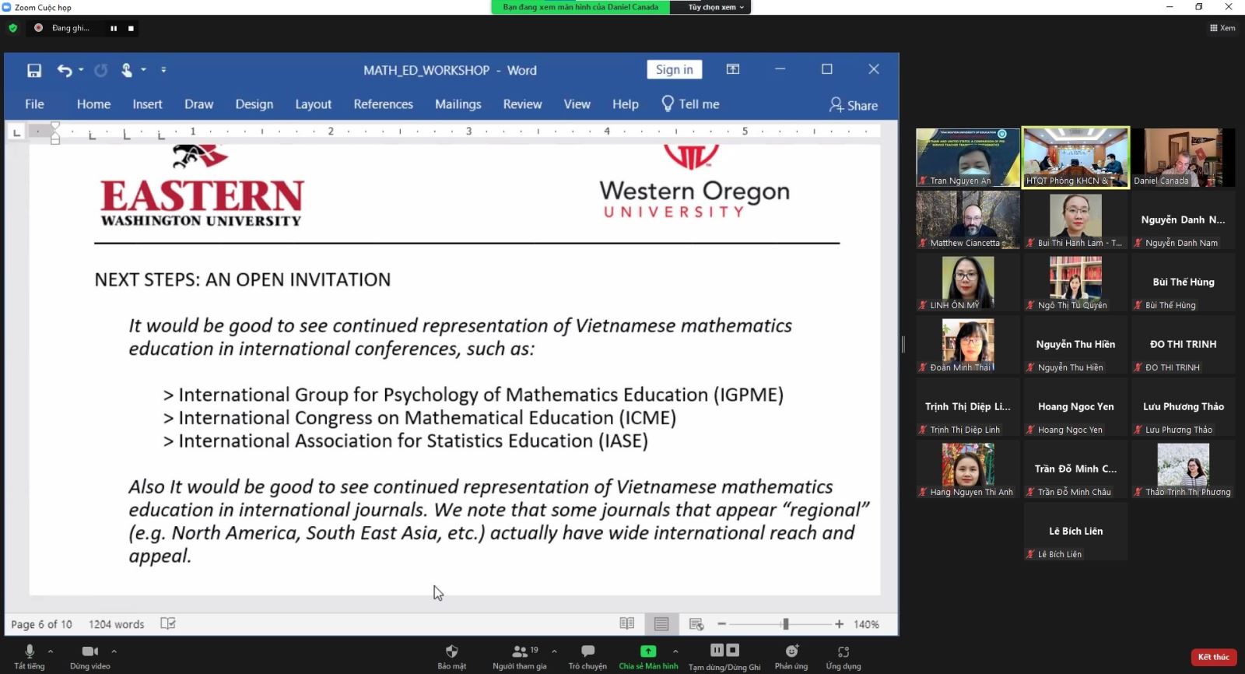Image resolution: width=1245 pixels, height=674 pixels.
Task: Select the Print Layout view icon
Action: [x=661, y=623]
